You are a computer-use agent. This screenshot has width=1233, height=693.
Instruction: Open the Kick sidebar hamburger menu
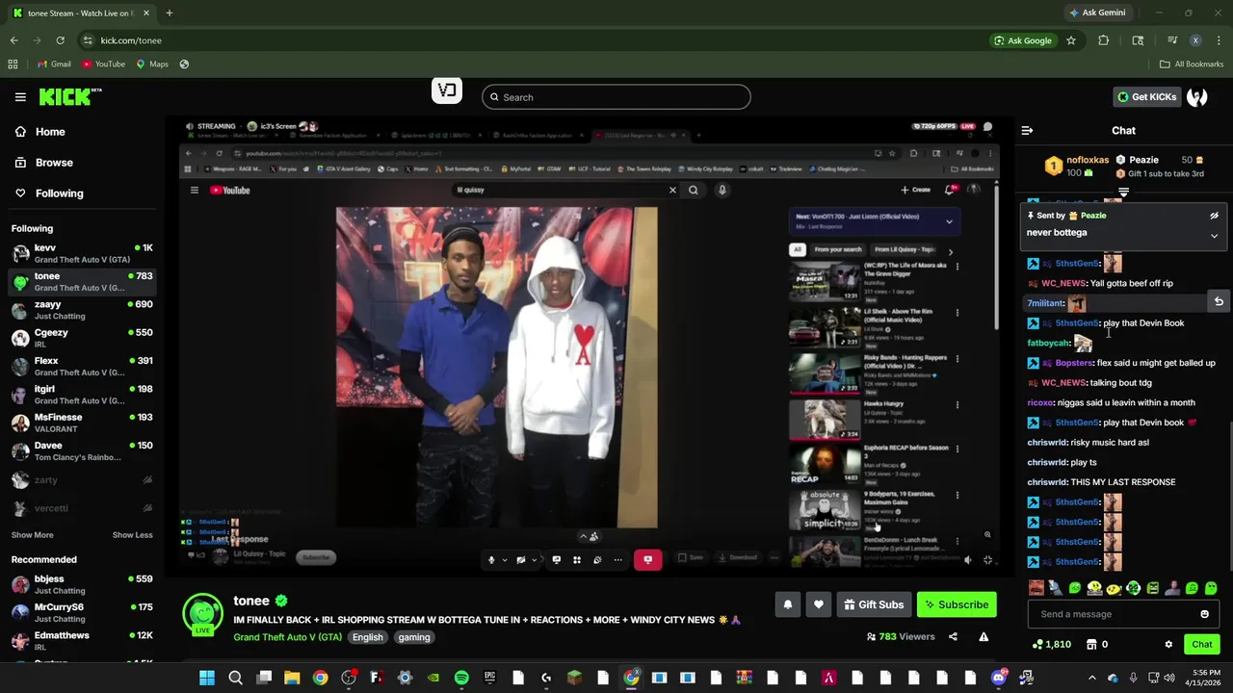20,97
